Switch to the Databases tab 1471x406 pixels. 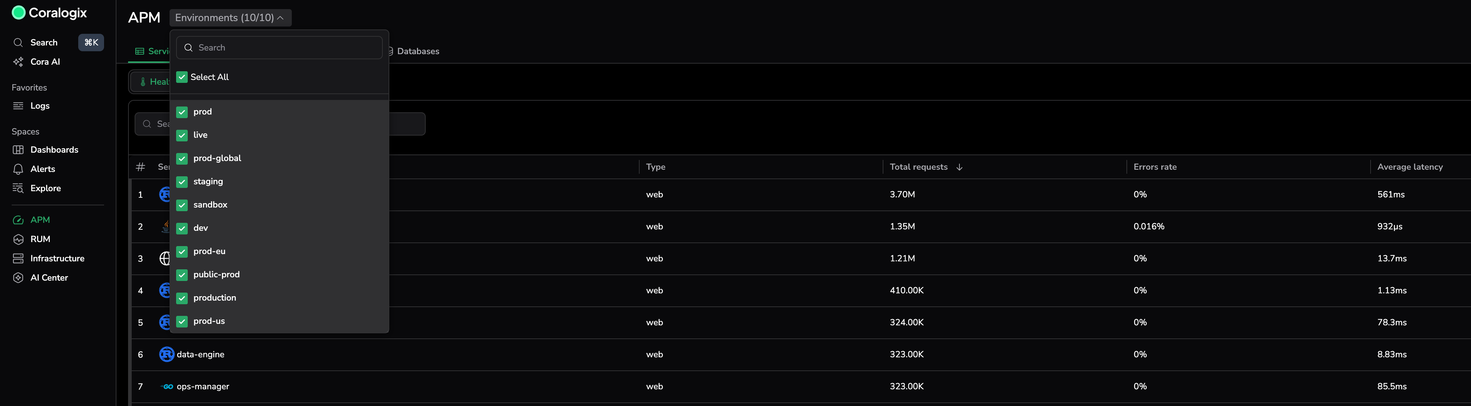(417, 51)
